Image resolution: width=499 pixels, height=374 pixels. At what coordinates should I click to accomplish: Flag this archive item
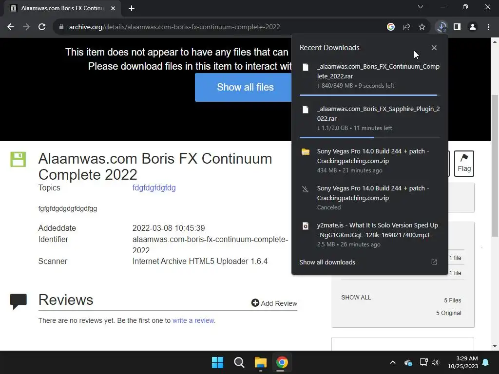tap(464, 164)
